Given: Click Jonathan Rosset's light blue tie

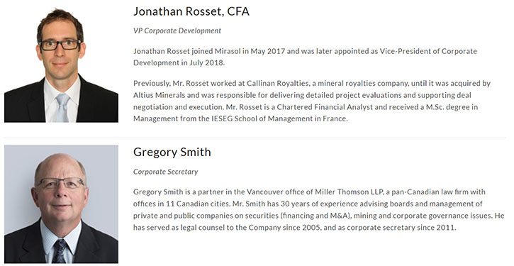Looking at the screenshot, I should point(62,107).
